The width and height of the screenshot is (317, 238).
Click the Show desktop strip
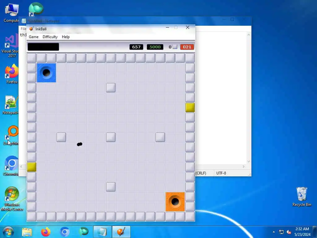[315, 232]
